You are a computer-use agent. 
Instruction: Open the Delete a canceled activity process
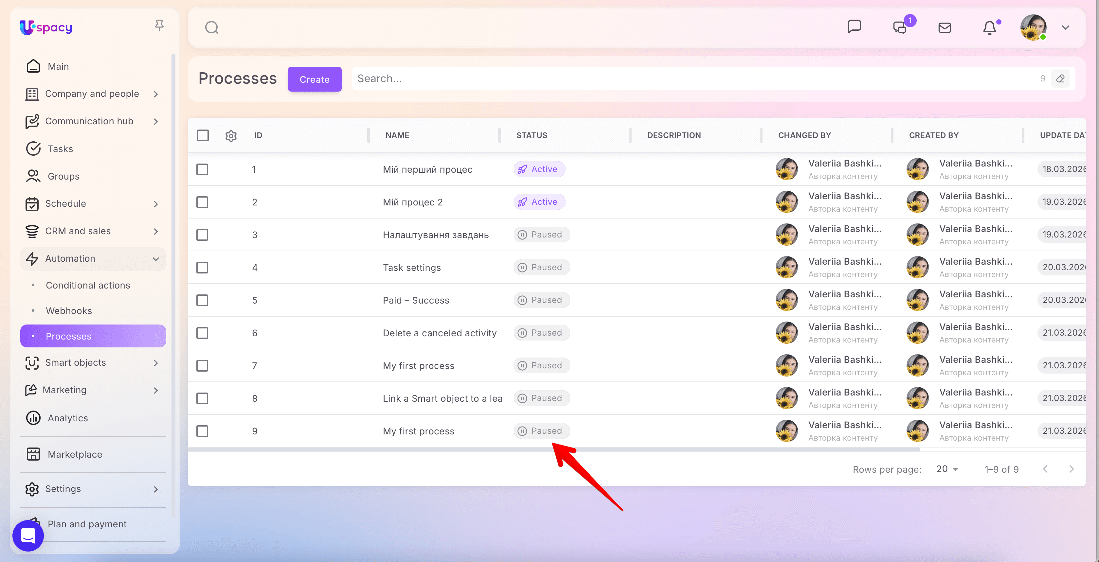[440, 333]
